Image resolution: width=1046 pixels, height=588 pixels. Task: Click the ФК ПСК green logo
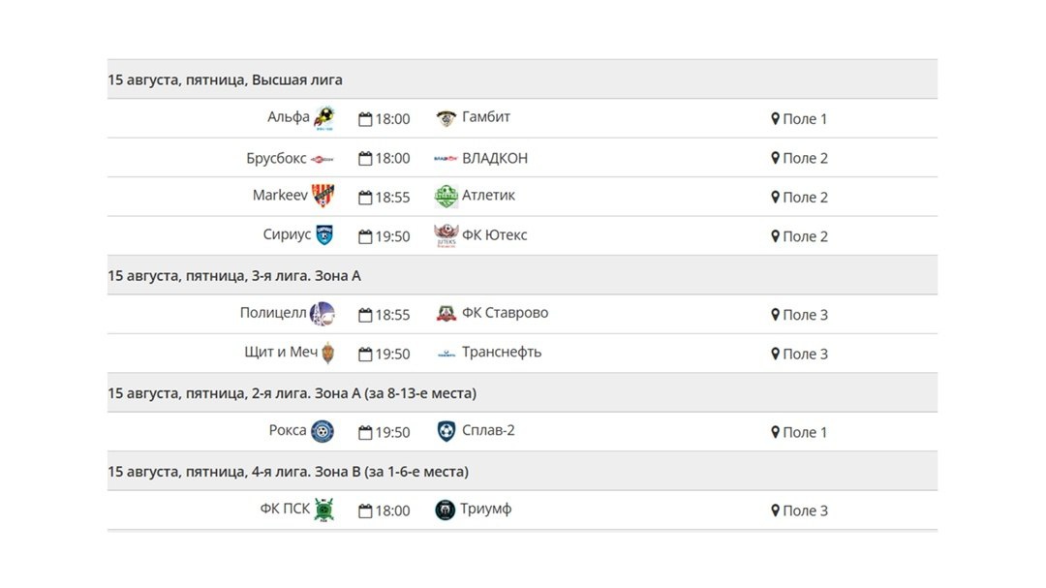[324, 511]
